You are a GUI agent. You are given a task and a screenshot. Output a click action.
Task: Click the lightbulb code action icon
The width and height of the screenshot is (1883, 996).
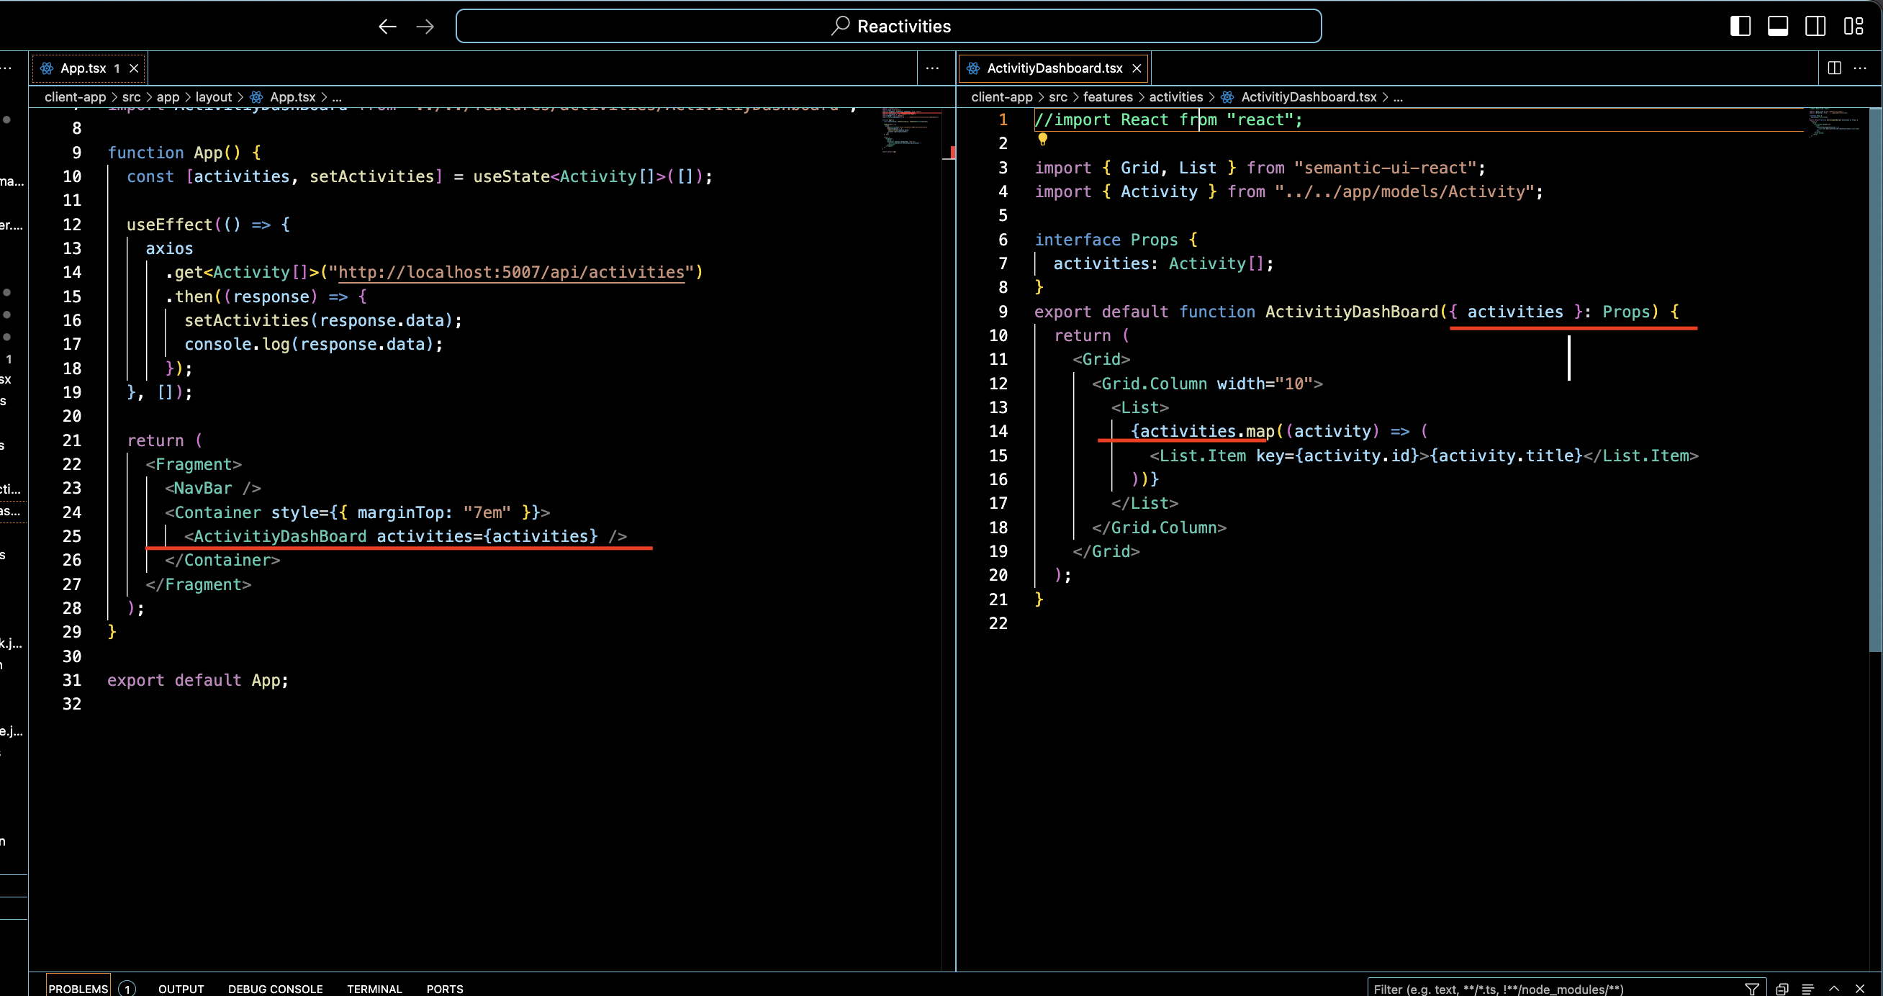(1043, 139)
